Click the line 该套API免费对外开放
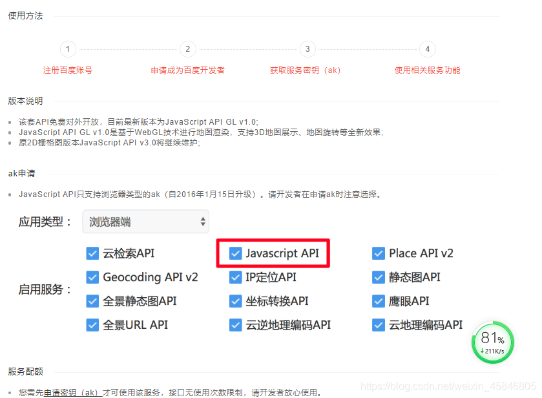This screenshot has height=398, width=542. [x=138, y=121]
